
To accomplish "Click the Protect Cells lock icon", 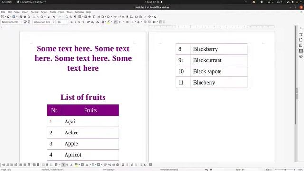I will pos(132,165).
